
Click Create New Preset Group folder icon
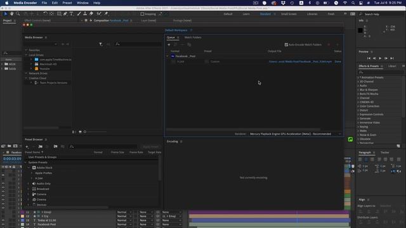coord(41,146)
